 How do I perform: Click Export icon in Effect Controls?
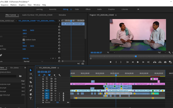click(83, 64)
